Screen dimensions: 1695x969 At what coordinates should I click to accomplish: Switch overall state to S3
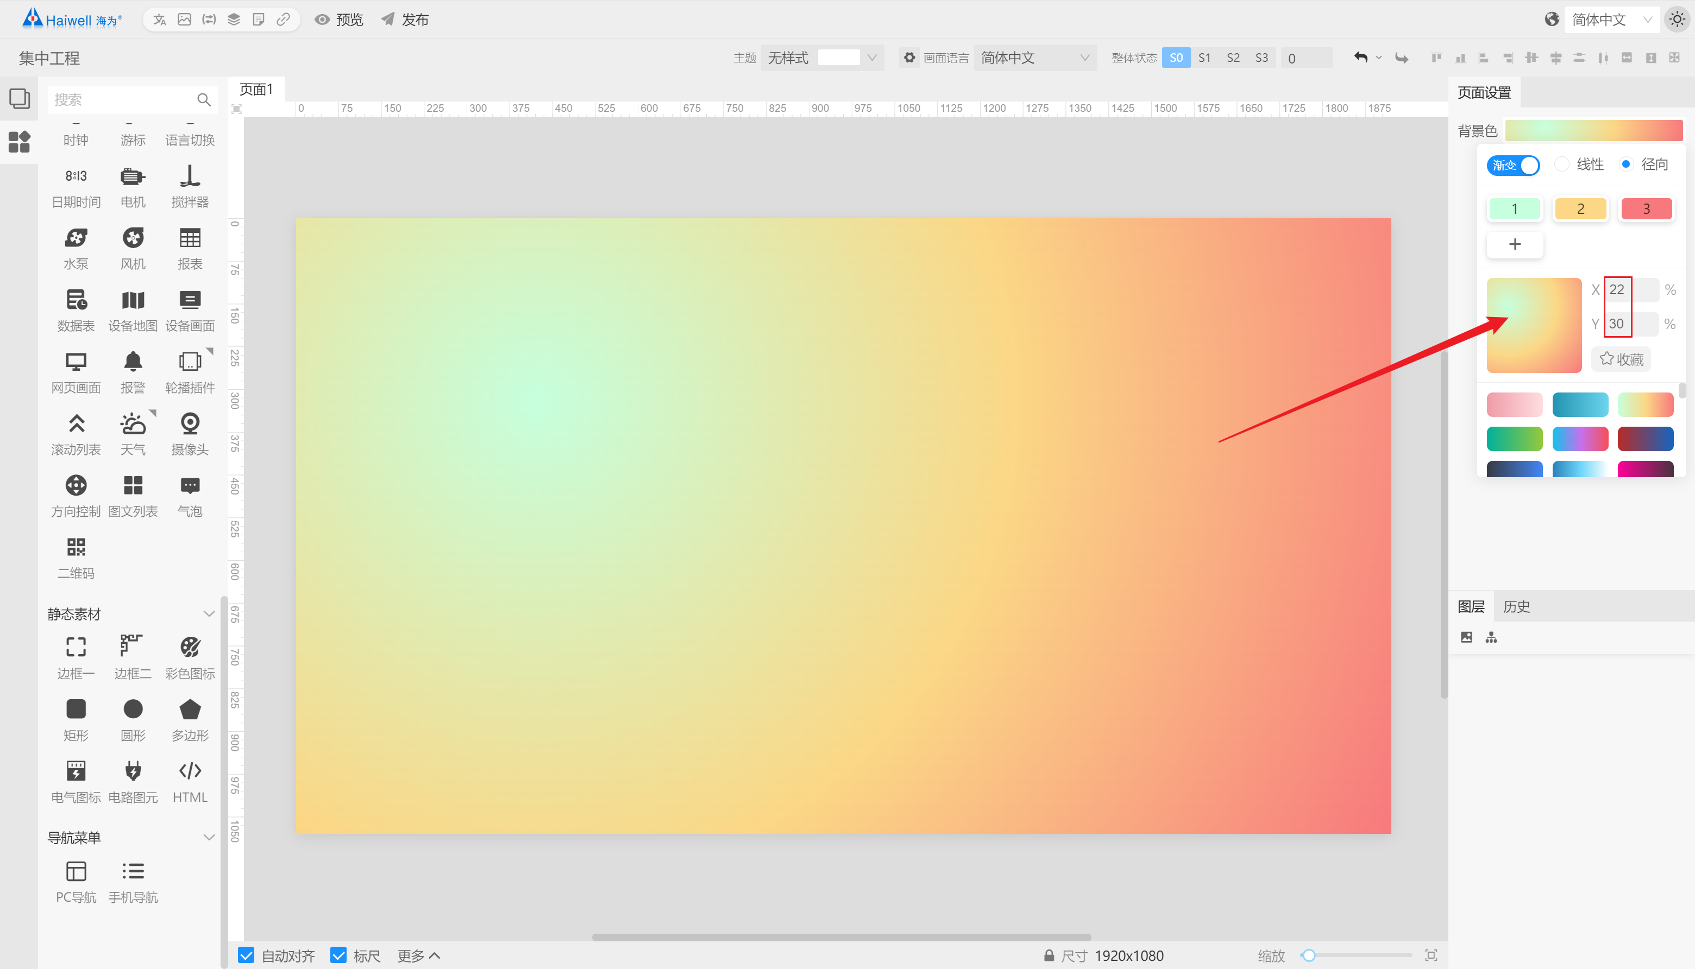click(x=1261, y=58)
